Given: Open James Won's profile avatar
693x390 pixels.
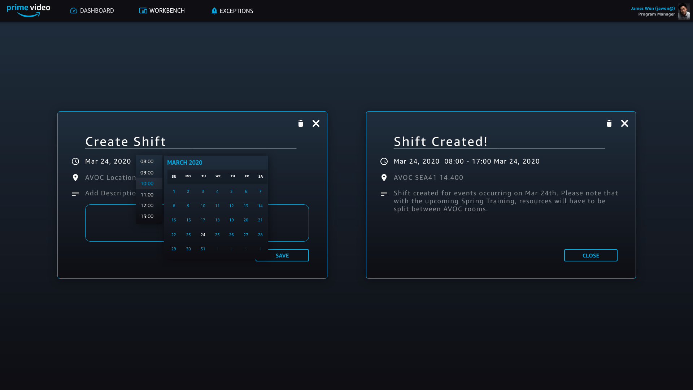Looking at the screenshot, I should coord(684,11).
